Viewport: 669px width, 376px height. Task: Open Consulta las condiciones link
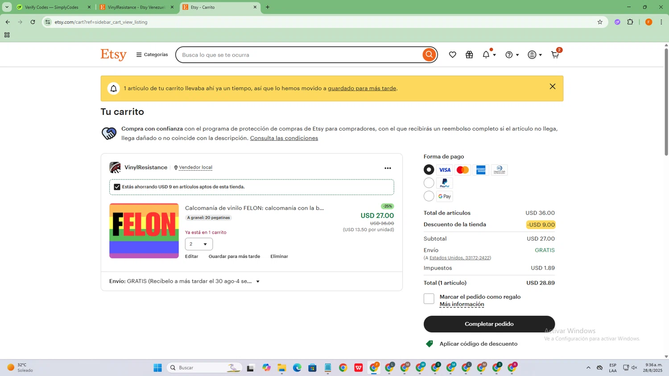284,138
